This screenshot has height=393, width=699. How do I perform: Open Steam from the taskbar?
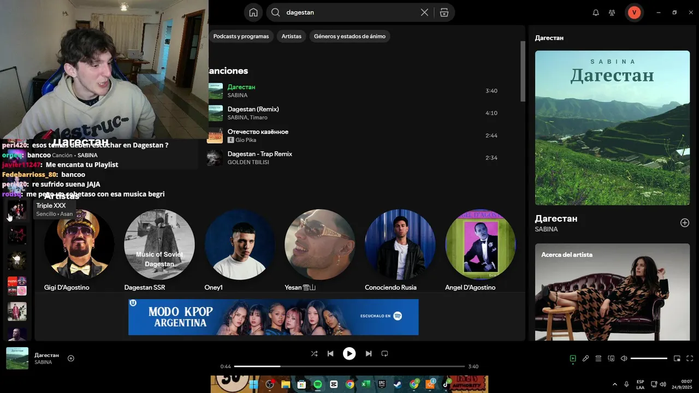(398, 384)
